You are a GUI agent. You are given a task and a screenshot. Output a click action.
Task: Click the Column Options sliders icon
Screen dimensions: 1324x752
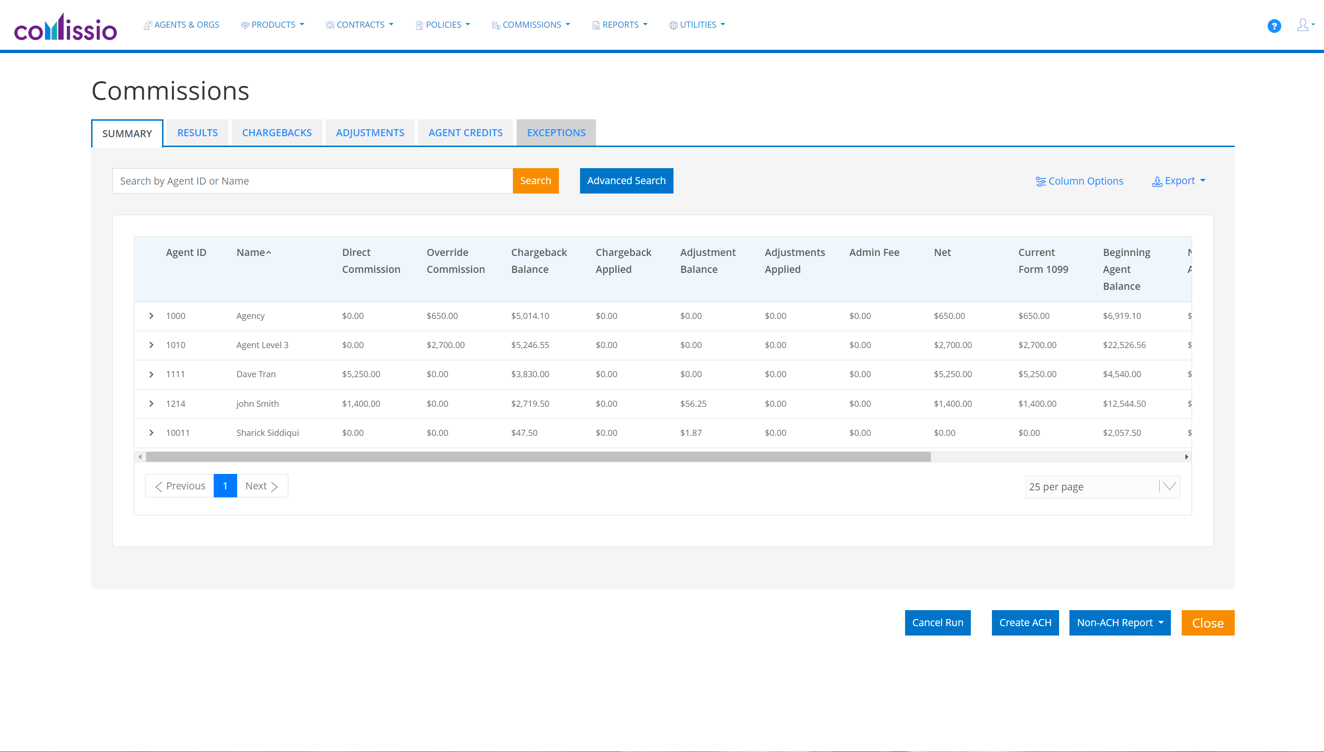point(1040,181)
